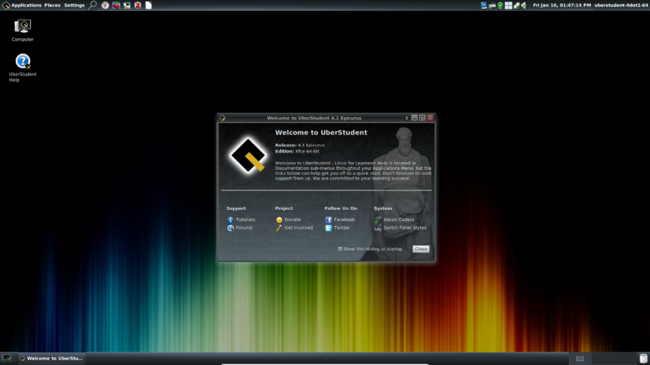Click the magnifier search icon in top panel
650x365 pixels.
click(93, 5)
